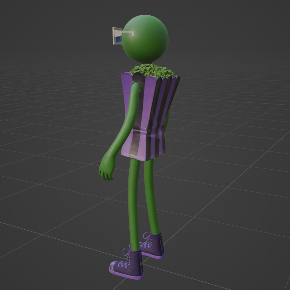Viewport: 290px width, 290px height.
Task: Click the orange object origin dot
Action: tap(142, 264)
